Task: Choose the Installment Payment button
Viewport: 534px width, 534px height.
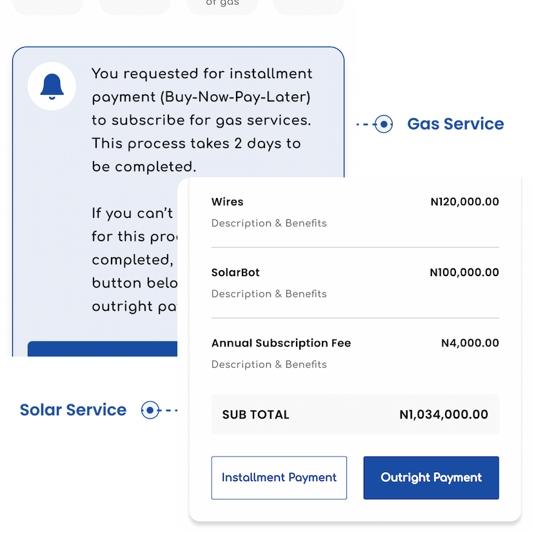Action: (279, 478)
